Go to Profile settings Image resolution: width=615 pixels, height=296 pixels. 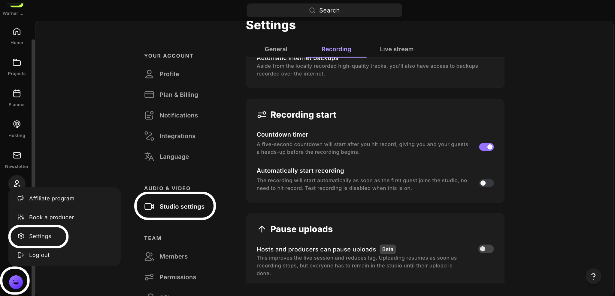[169, 74]
